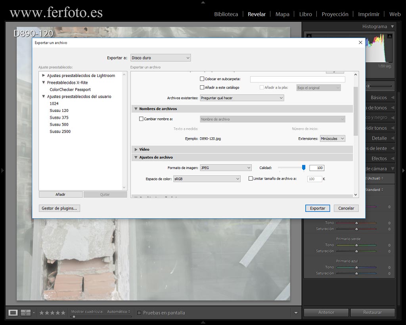Open the Libro module
Image resolution: width=406 pixels, height=325 pixels.
[306, 14]
